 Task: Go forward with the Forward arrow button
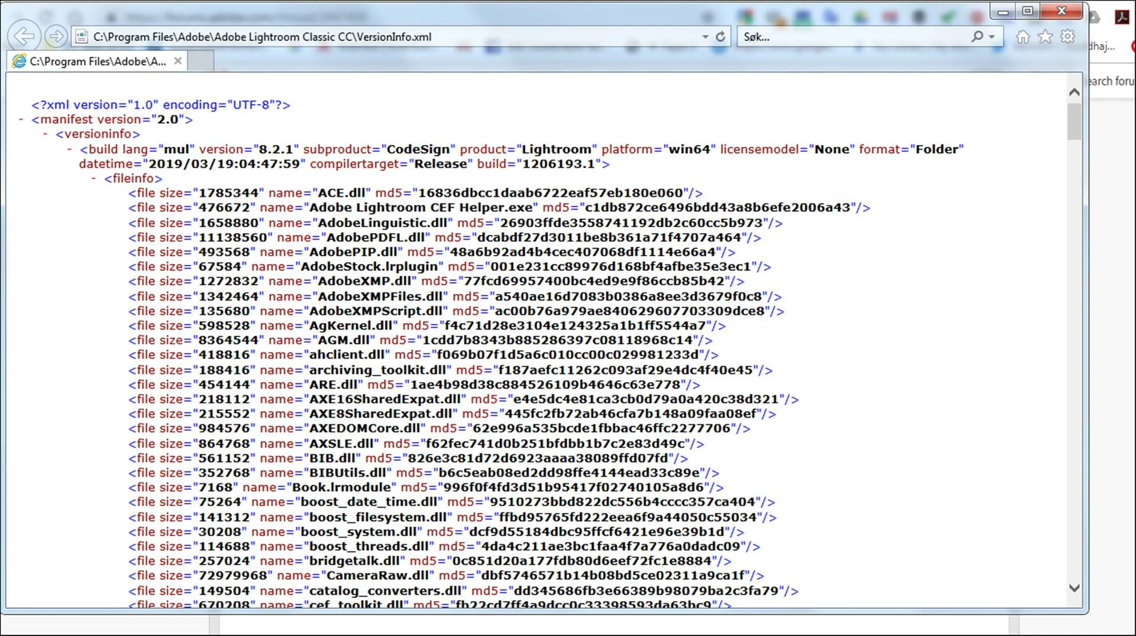[56, 37]
